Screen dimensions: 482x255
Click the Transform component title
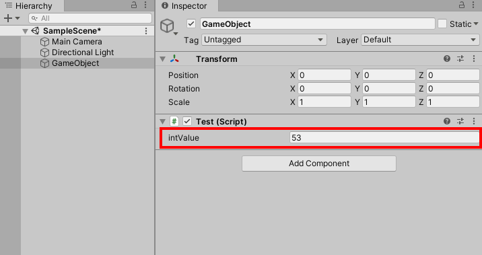tap(217, 59)
